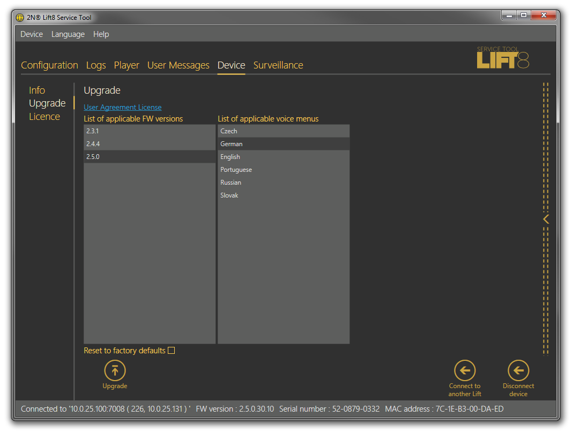Open the Help menu
The width and height of the screenshot is (572, 432).
tap(101, 34)
